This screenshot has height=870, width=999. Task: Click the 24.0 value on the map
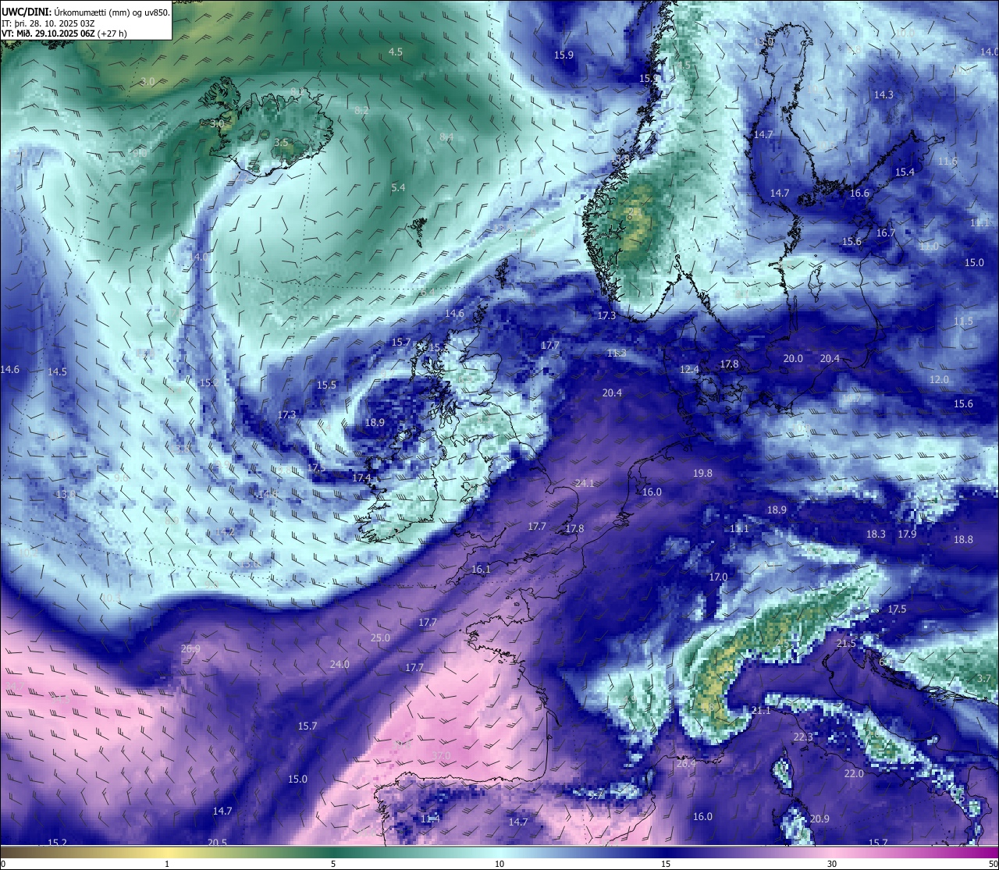pyautogui.click(x=340, y=665)
